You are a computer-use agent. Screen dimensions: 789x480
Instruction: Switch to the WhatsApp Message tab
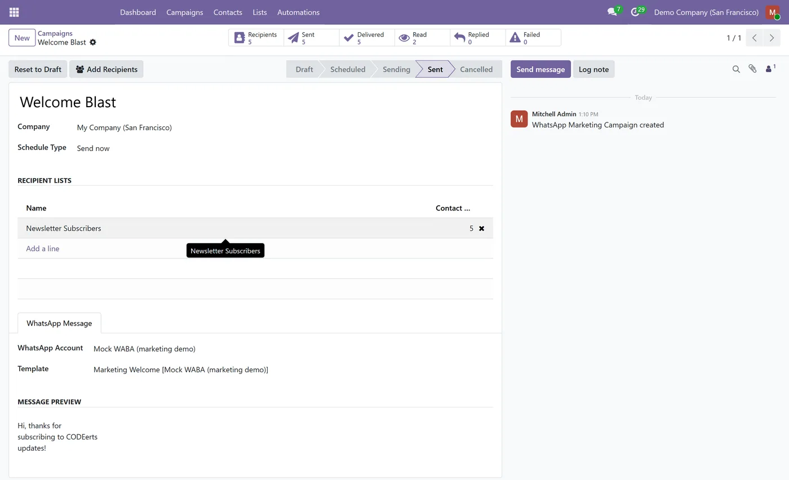point(59,323)
